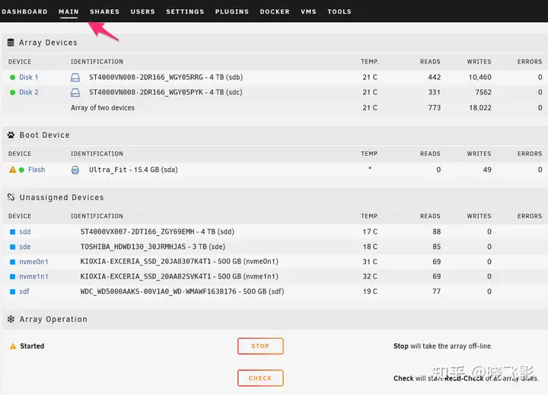The height and width of the screenshot is (395, 548).
Task: Open the sdd device link
Action: click(25, 232)
